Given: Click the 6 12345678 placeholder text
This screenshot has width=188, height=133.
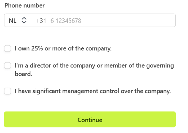Looking at the screenshot, I should 66,21.
